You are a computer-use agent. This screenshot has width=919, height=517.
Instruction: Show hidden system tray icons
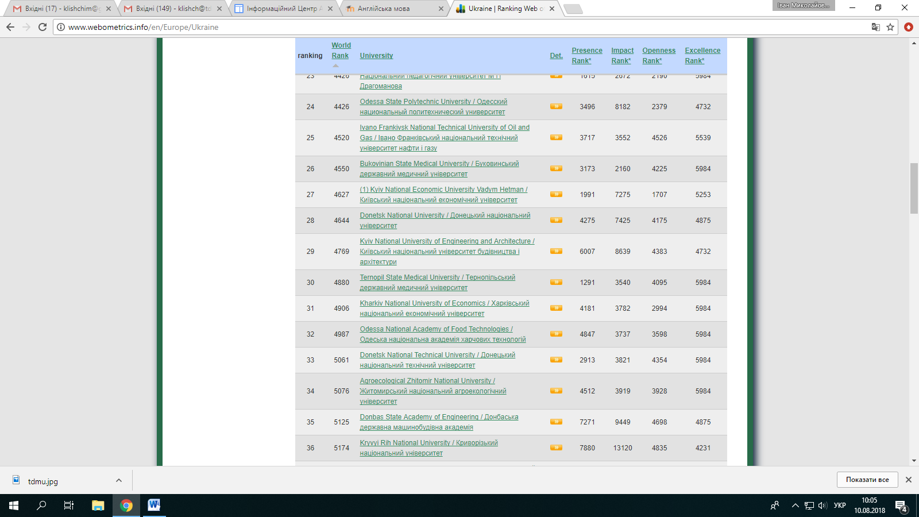pyautogui.click(x=795, y=506)
